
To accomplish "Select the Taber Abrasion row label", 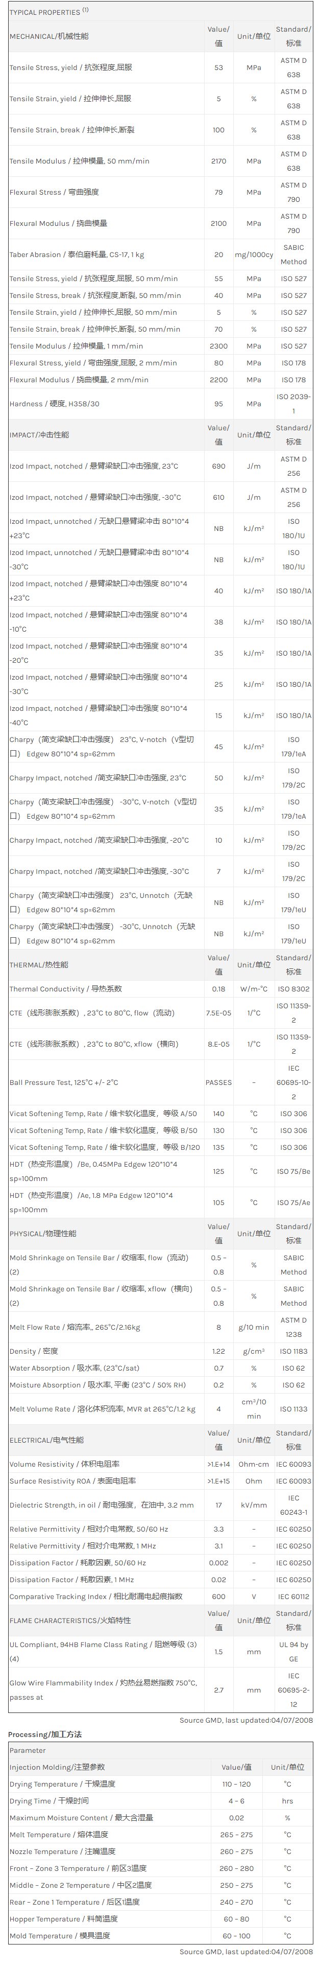I will 77,254.
